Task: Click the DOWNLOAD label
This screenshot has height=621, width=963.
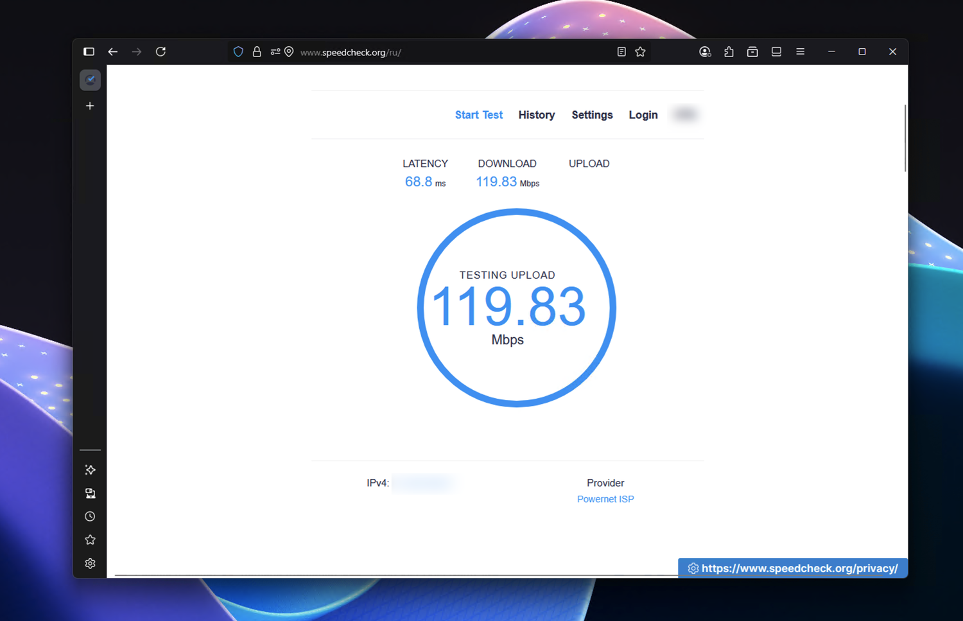Action: coord(507,164)
